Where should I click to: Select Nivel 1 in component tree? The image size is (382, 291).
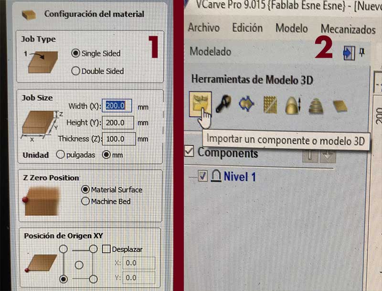(240, 177)
